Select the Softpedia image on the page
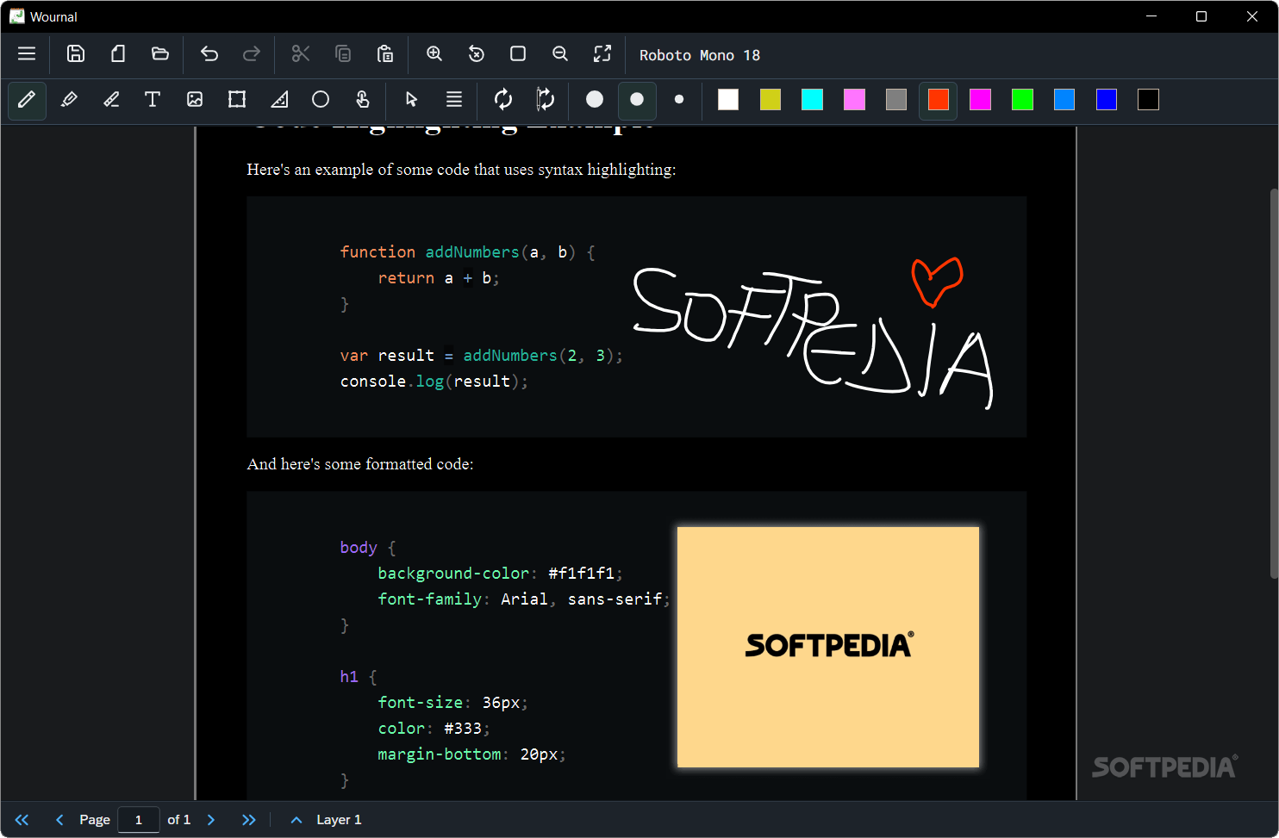Viewport: 1279px width, 838px height. coord(828,647)
